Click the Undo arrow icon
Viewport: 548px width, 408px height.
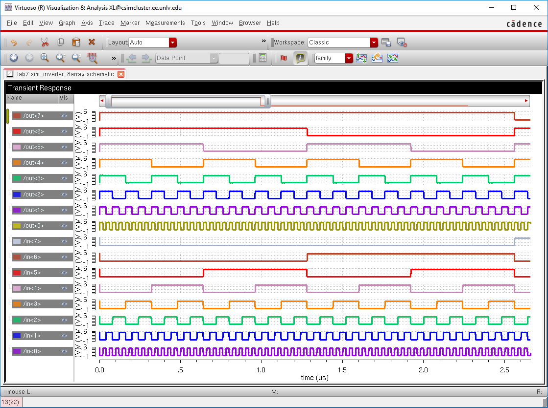pos(13,43)
